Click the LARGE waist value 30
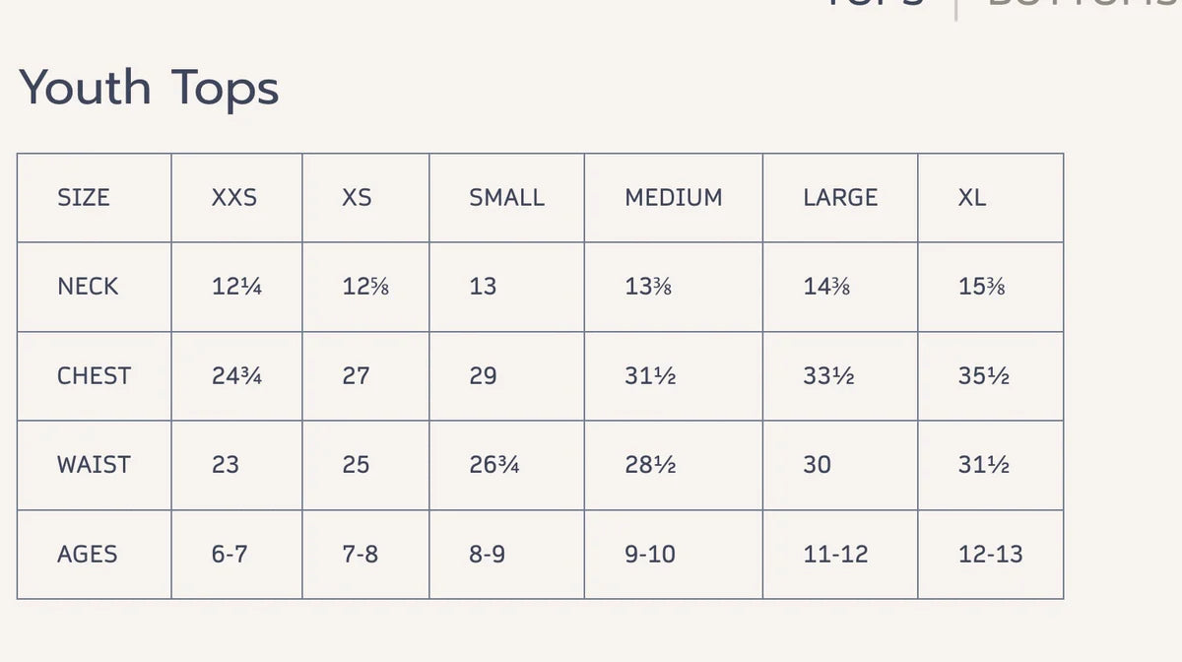1182x662 pixels. coord(817,464)
